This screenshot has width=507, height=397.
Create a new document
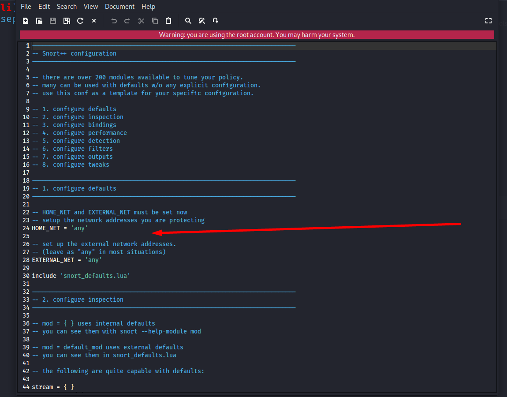click(25, 20)
